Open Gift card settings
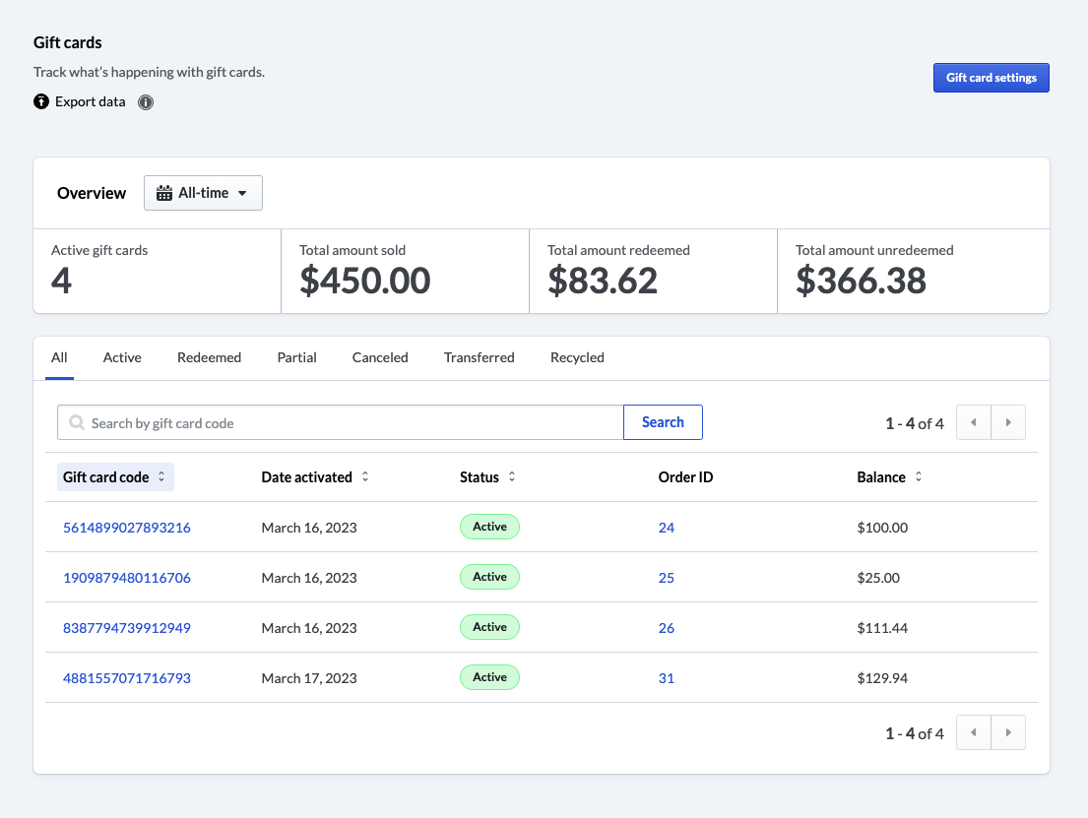 pyautogui.click(x=991, y=78)
